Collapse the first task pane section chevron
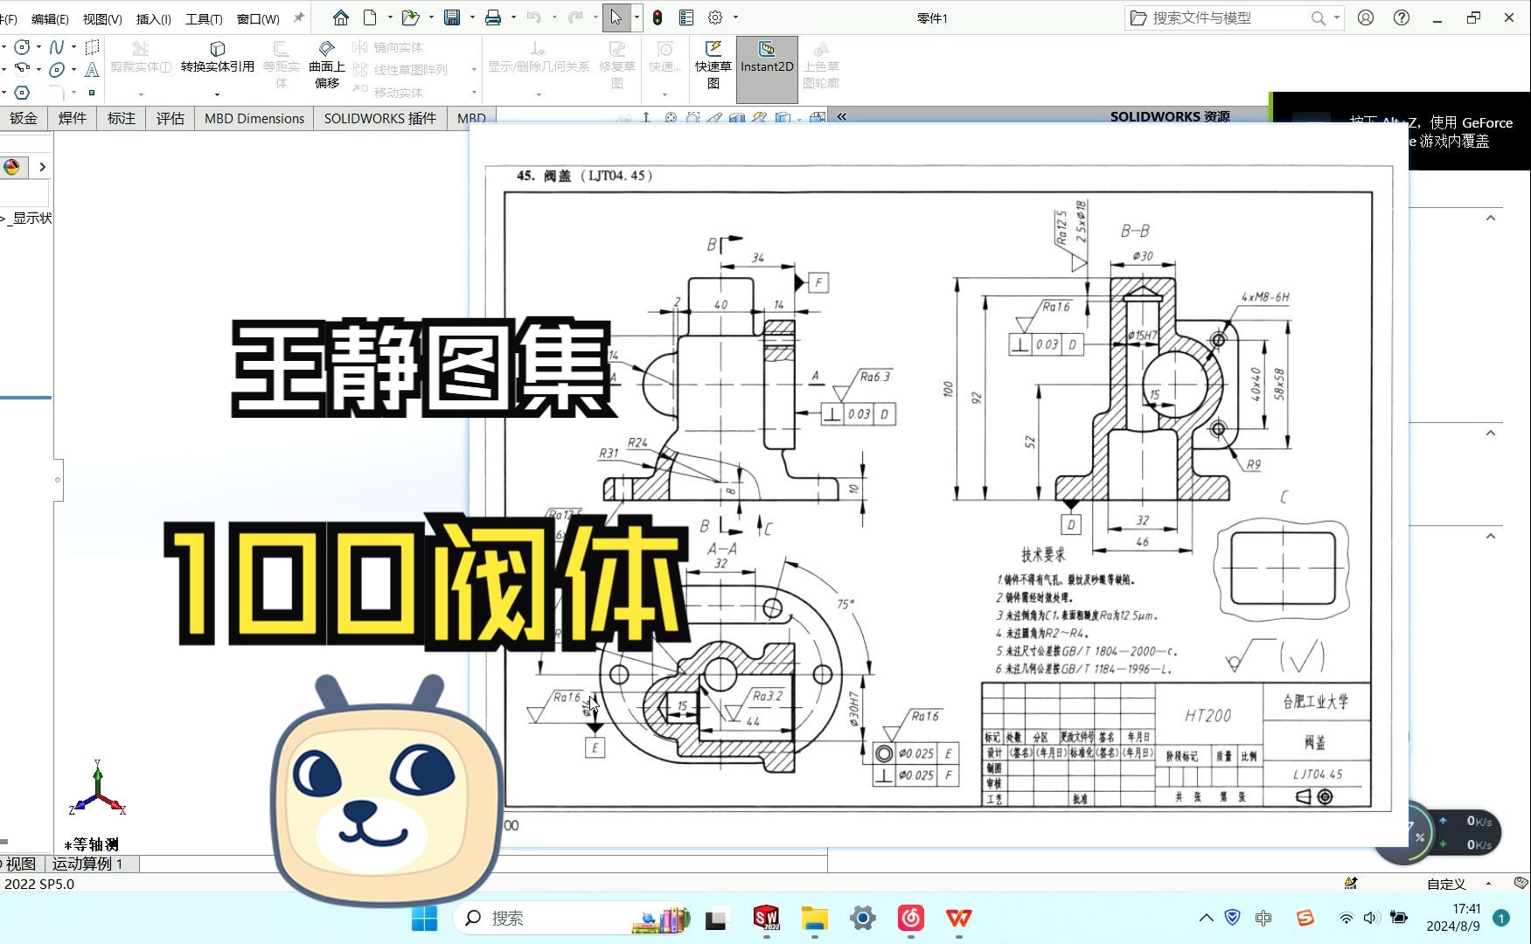 pyautogui.click(x=1491, y=218)
